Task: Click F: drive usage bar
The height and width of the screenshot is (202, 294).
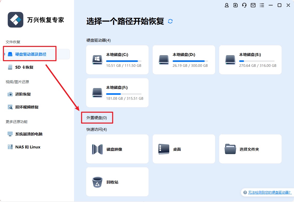Action: pyautogui.click(x=124, y=94)
